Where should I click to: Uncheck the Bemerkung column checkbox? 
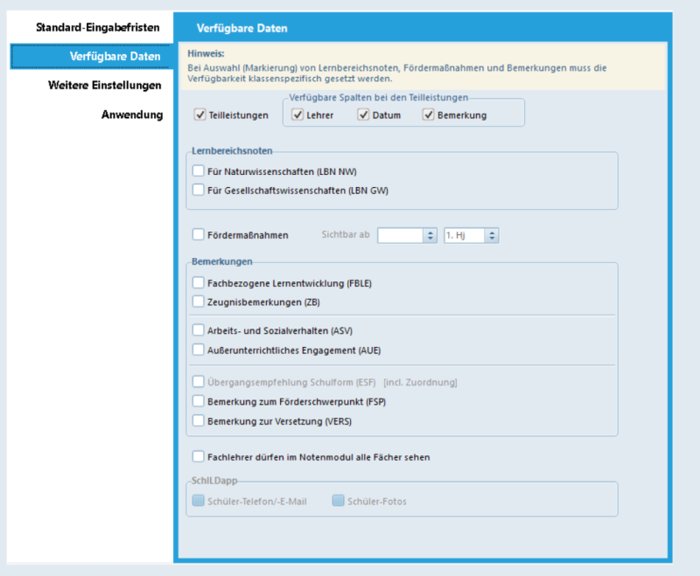(x=428, y=115)
